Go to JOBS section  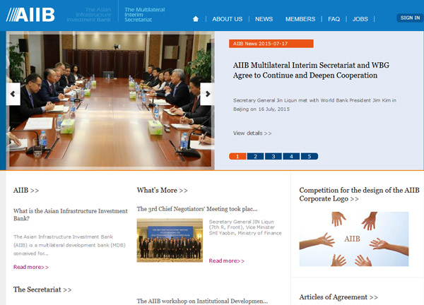360,19
